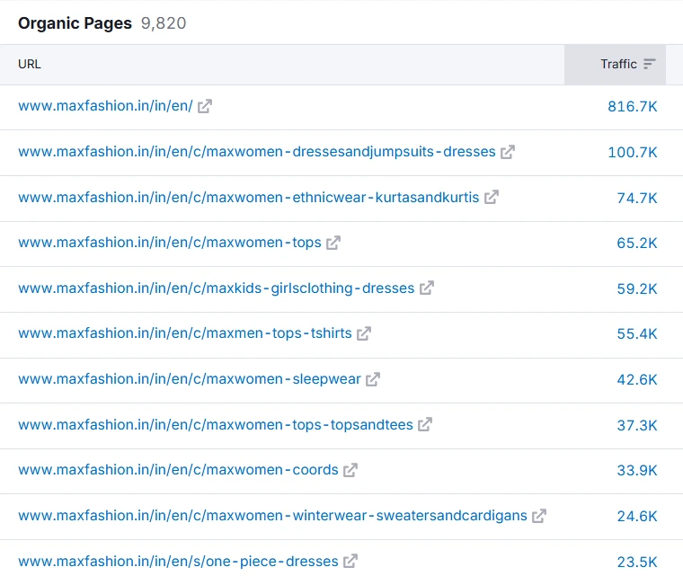This screenshot has height=585, width=683.
Task: Click the 100.7K traffic value
Action: tap(633, 152)
